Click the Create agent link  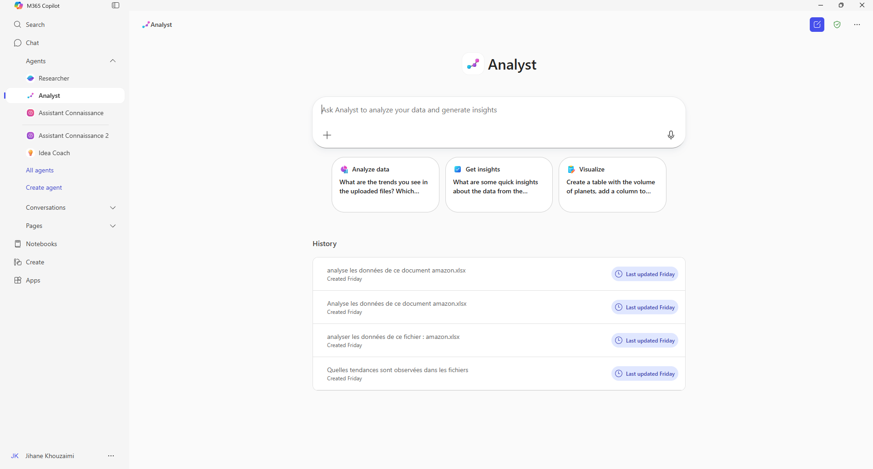(x=44, y=187)
